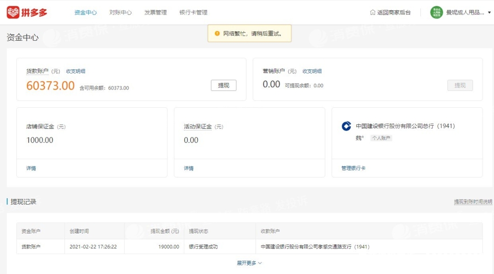Open 收支明细 for the 货款账户
The height and width of the screenshot is (274, 494).
(76, 71)
